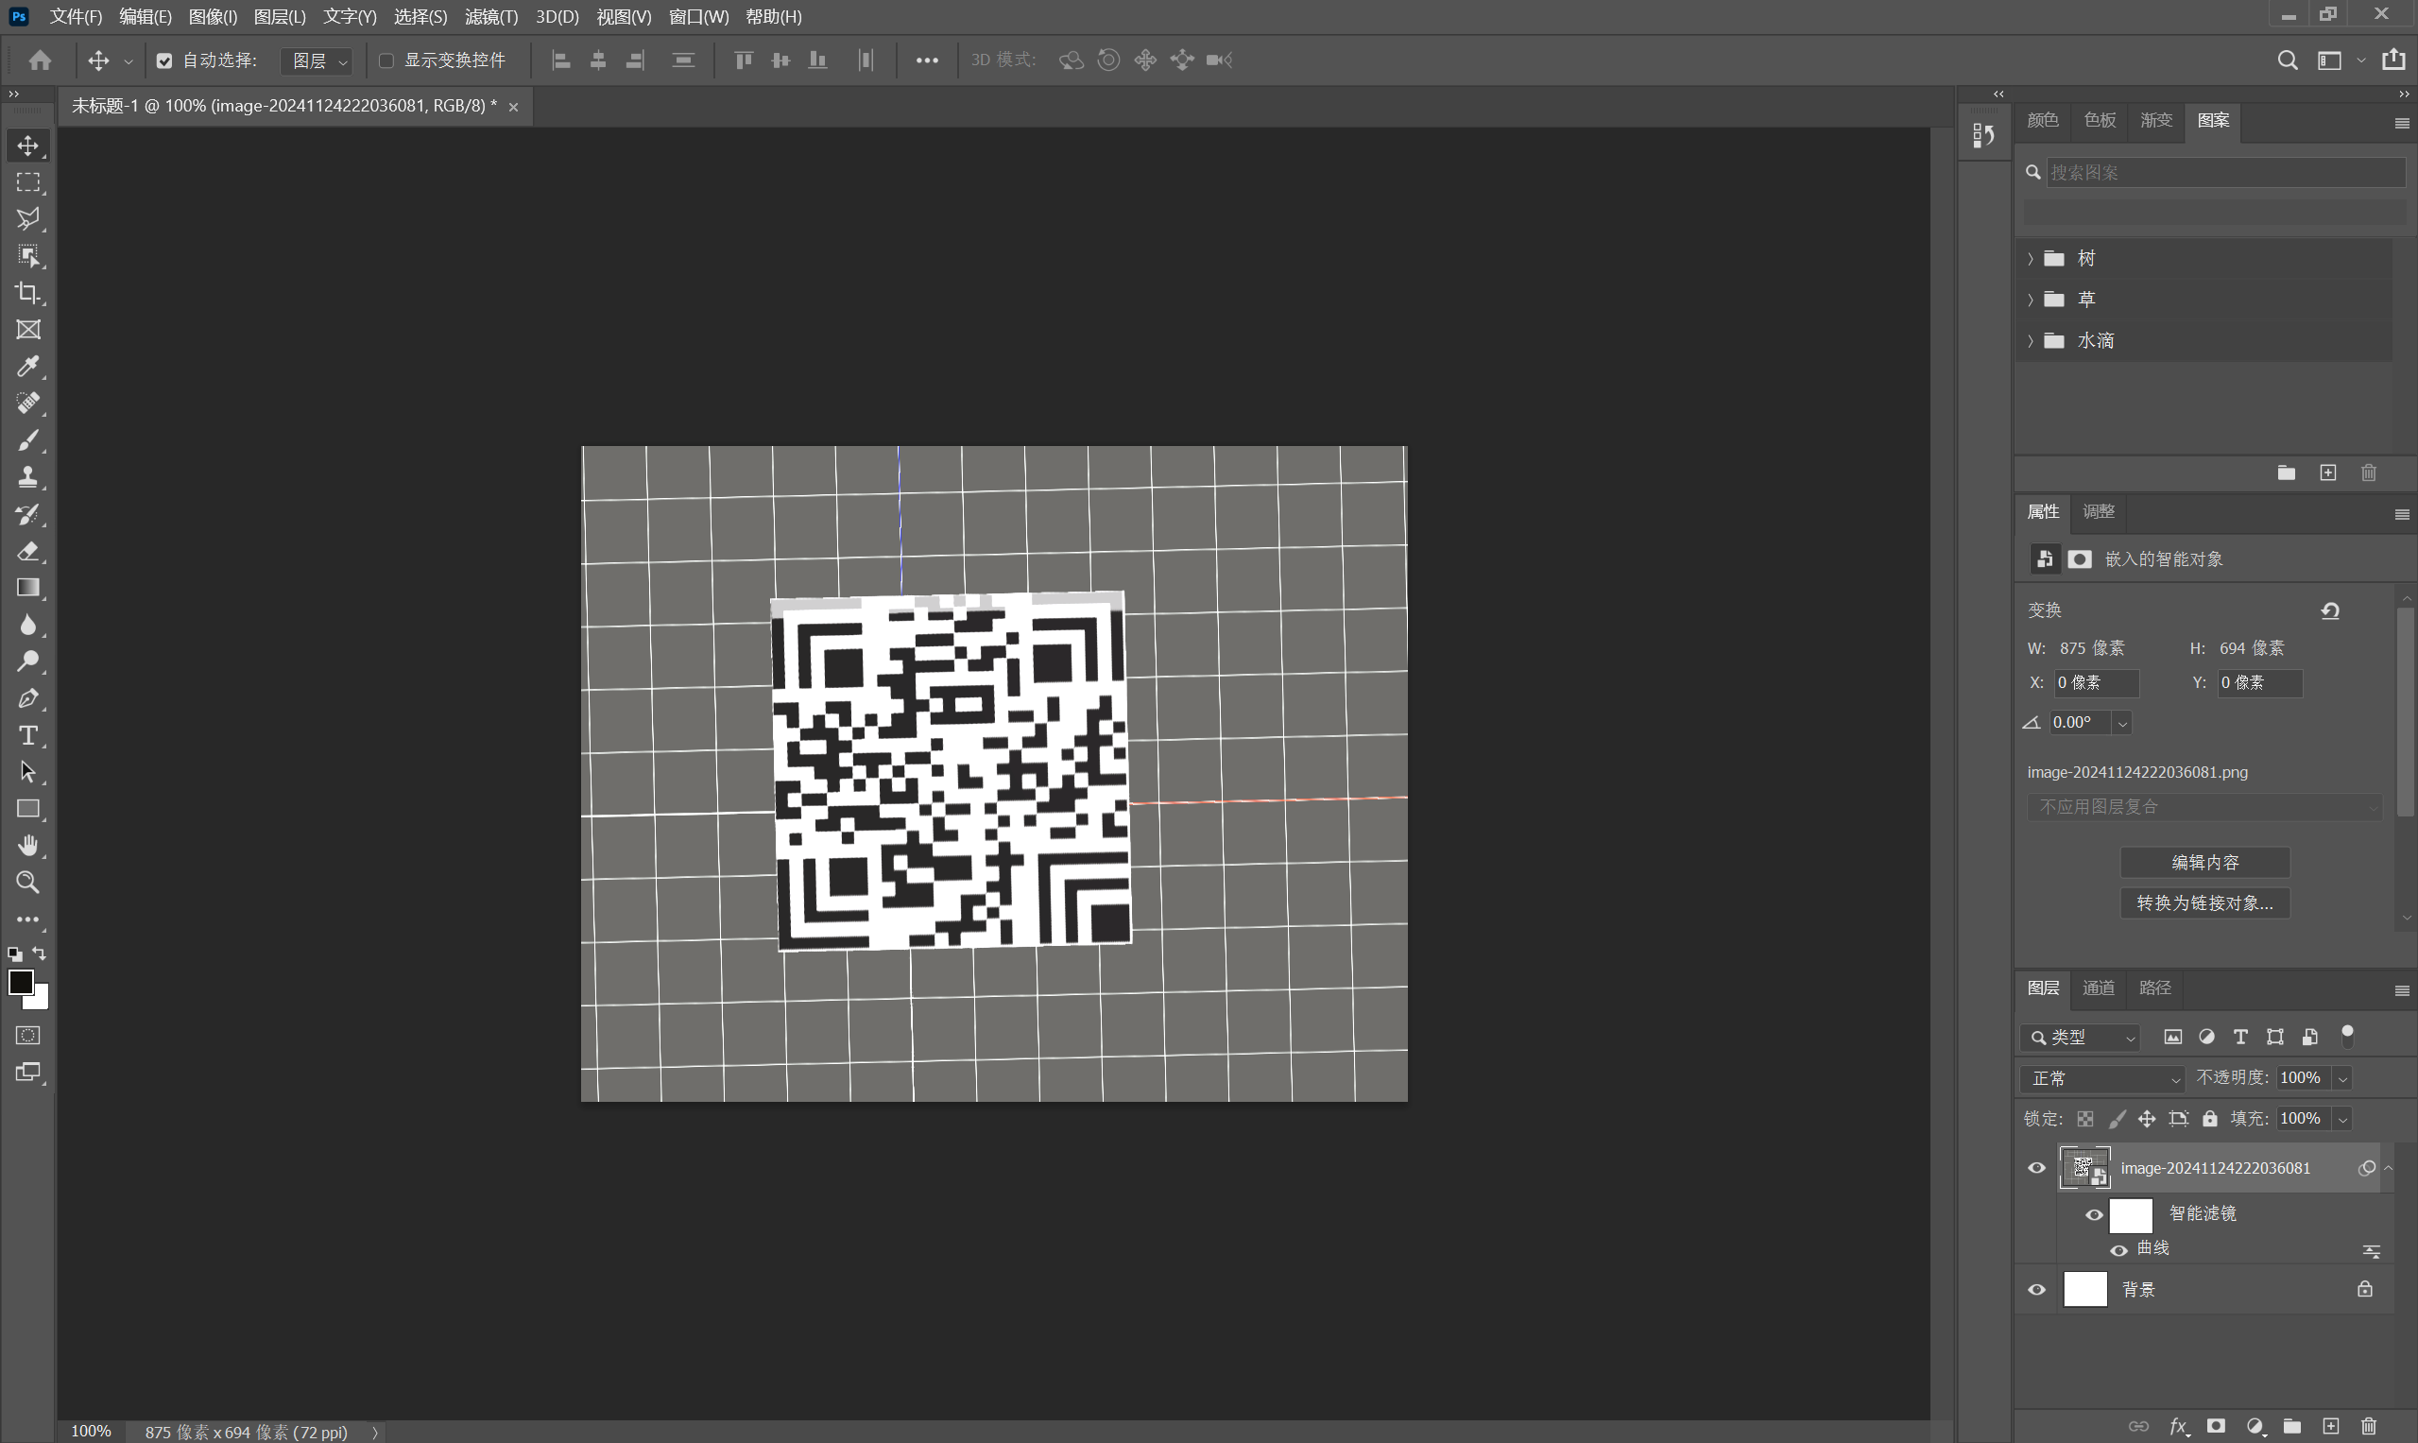Screen dimensions: 2418x1443
Task: Select the Clone Stamp tool
Action: click(28, 477)
